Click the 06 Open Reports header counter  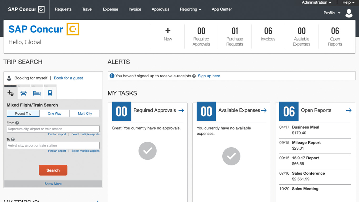coord(335,37)
